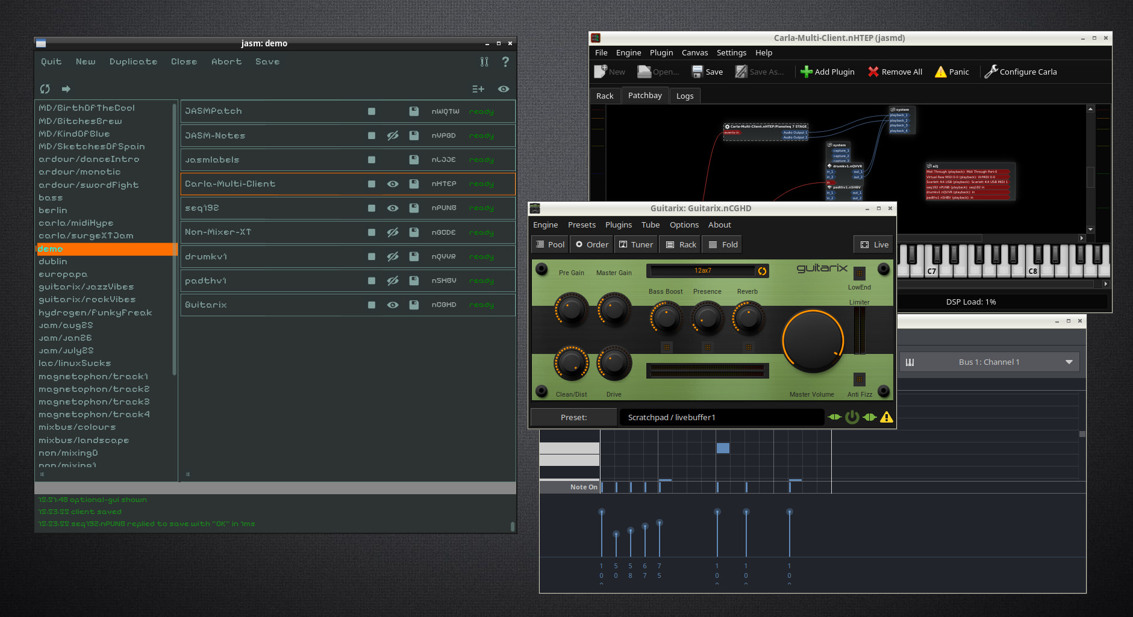Click the stop square for Non-Mixer-XT
1133x617 pixels.
tap(372, 232)
